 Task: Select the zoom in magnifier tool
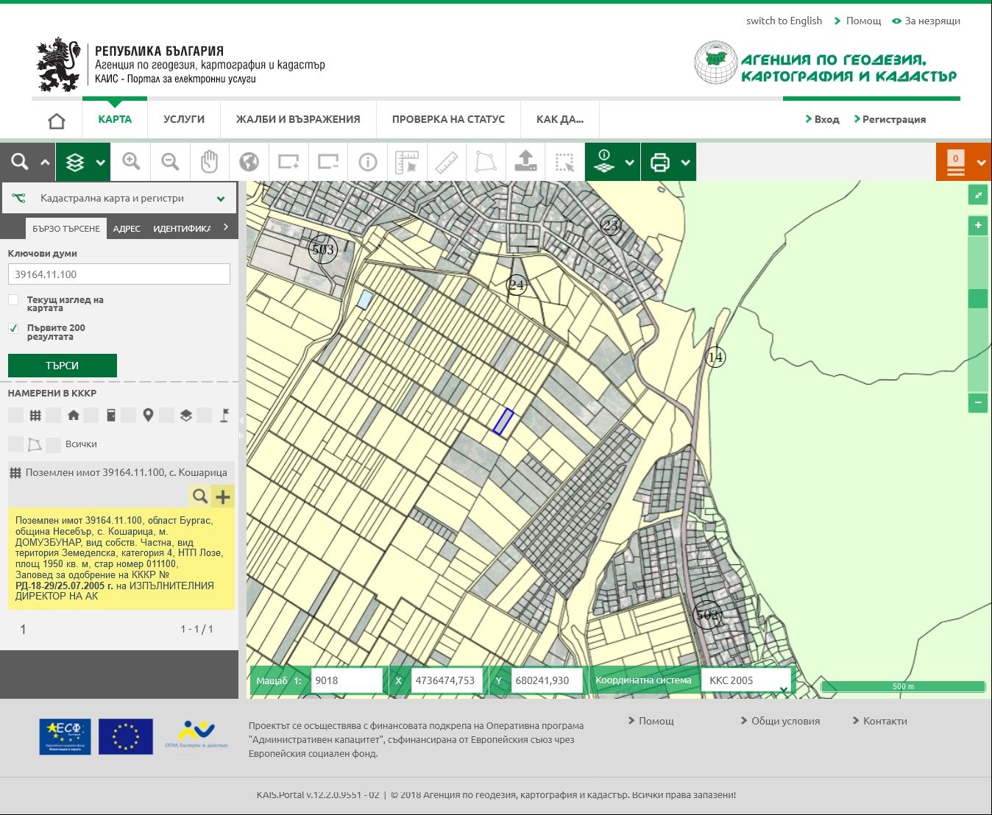coord(131,162)
